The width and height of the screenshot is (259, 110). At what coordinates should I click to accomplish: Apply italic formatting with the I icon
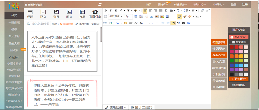pyautogui.click(x=111, y=10)
